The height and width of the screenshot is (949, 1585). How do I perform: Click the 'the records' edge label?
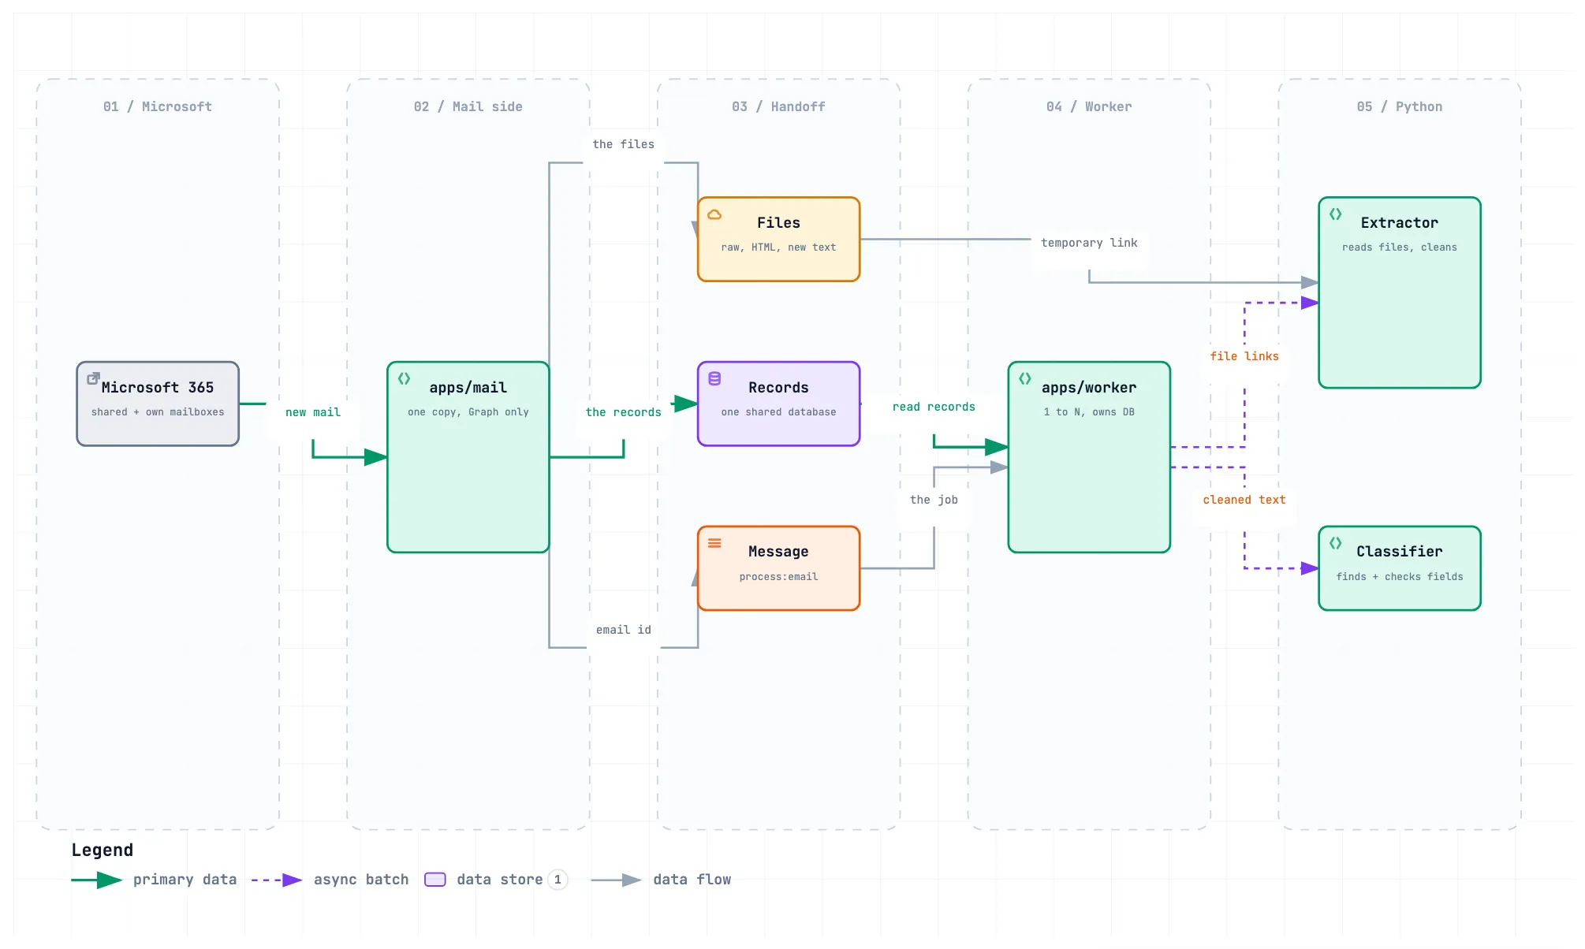(624, 412)
